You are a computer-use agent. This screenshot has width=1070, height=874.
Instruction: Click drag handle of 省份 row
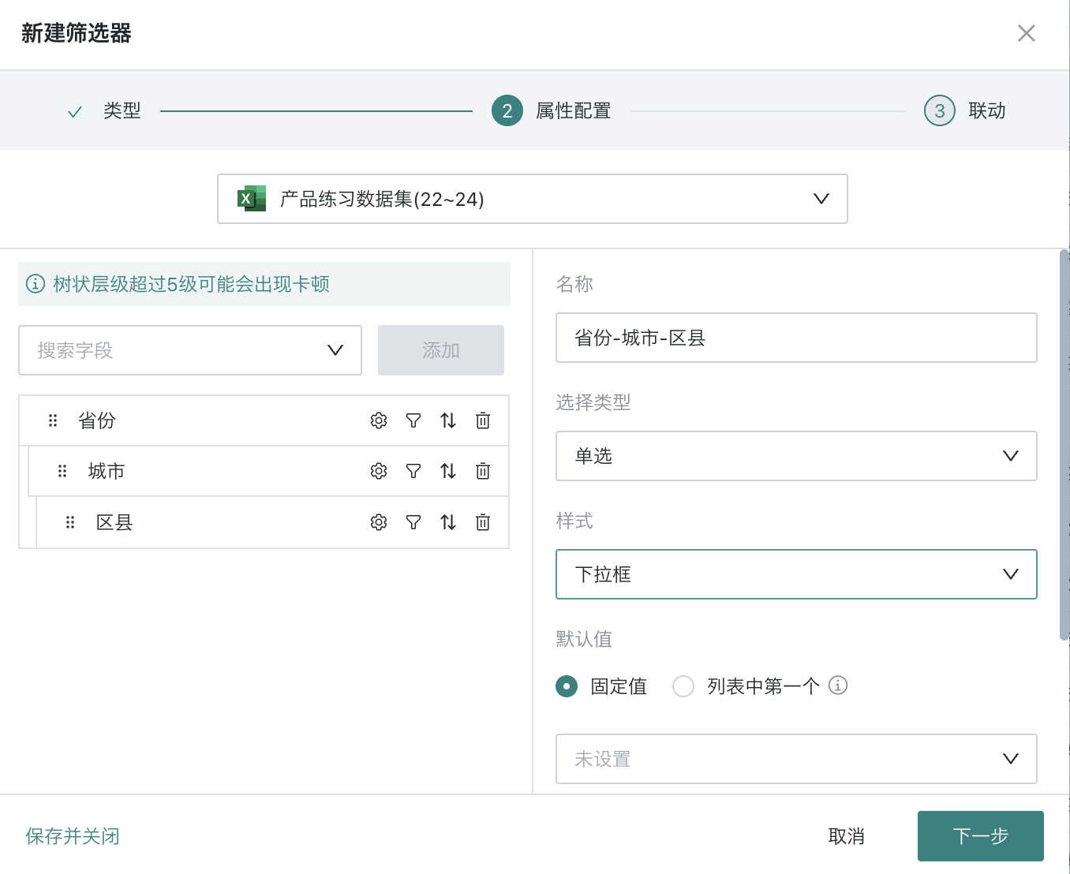coord(53,420)
